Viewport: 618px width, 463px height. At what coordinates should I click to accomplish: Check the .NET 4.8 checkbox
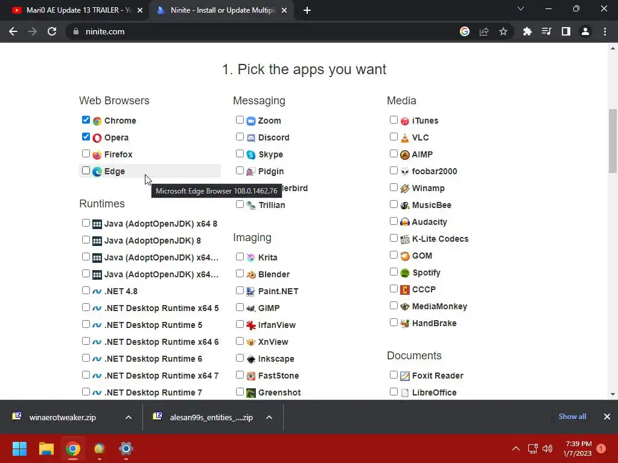click(x=86, y=291)
